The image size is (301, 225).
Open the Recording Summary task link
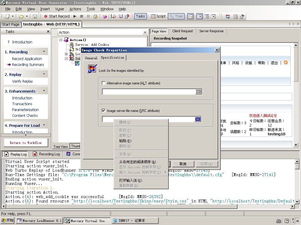click(28, 65)
